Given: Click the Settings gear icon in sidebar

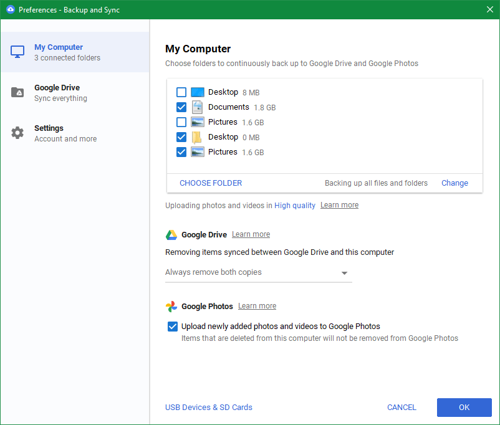Looking at the screenshot, I should (x=17, y=133).
